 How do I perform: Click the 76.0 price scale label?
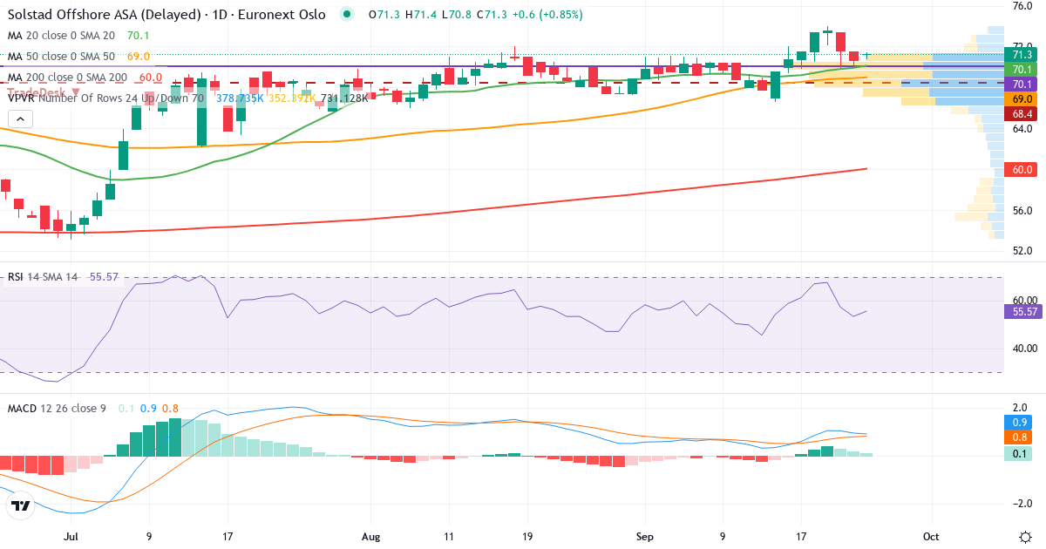click(x=1022, y=6)
